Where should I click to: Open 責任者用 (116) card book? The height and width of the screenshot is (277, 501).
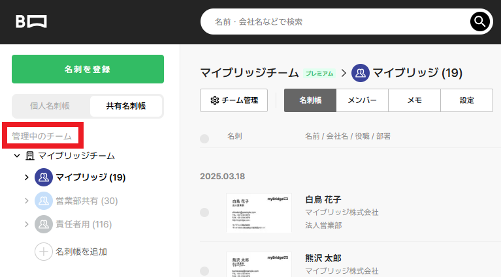[x=84, y=224]
